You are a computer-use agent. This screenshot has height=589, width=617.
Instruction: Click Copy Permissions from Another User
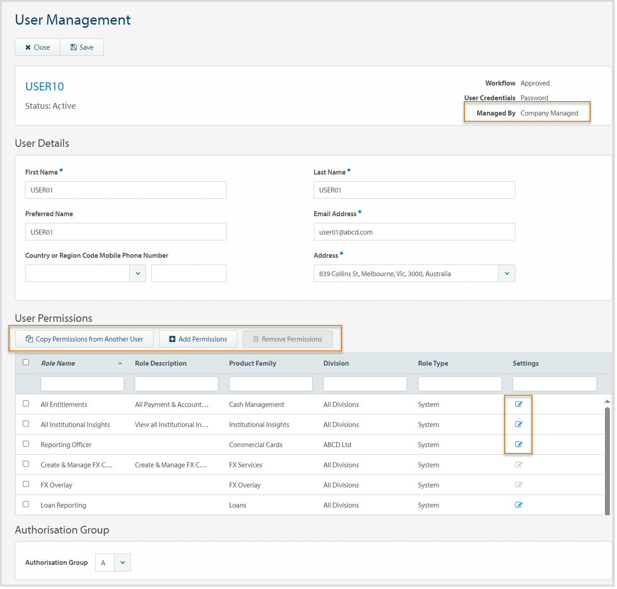[x=85, y=339]
